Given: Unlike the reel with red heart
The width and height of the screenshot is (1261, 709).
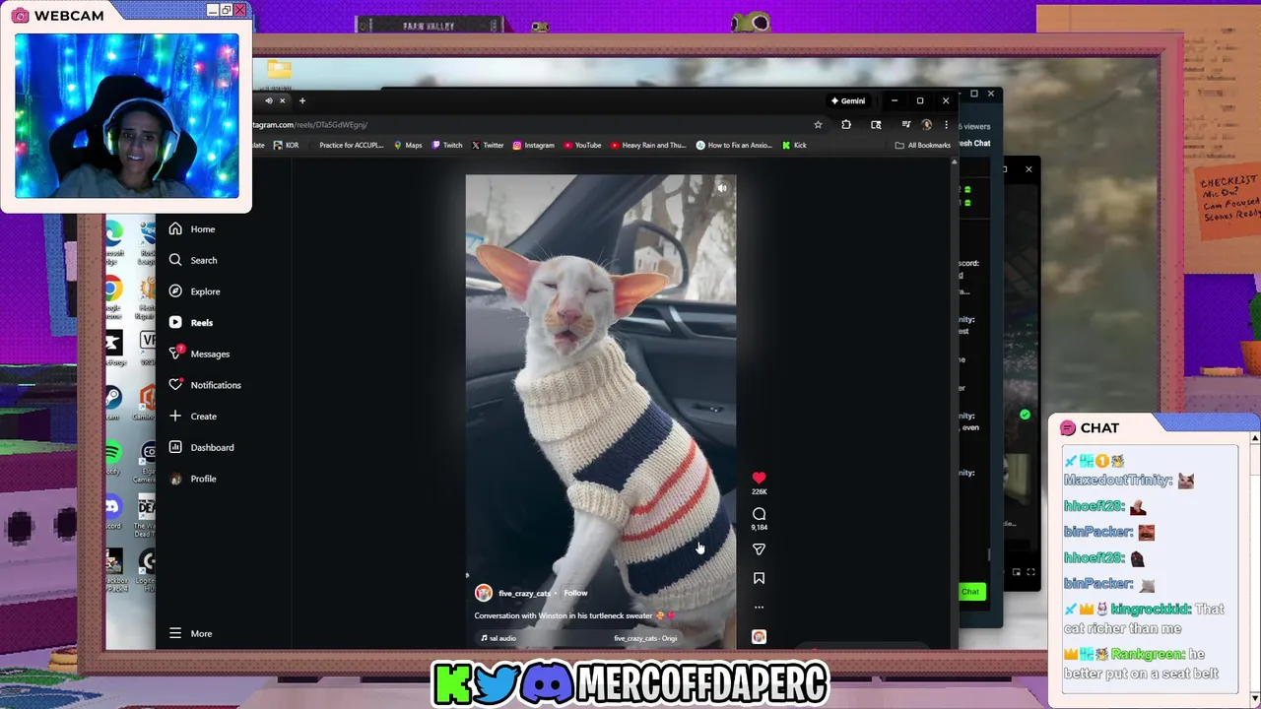Looking at the screenshot, I should coord(759,479).
